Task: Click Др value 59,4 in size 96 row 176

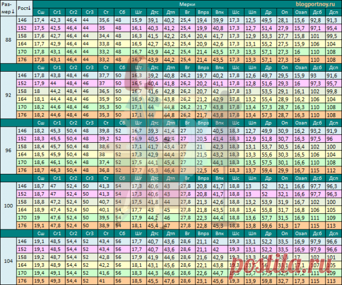Action: tap(268, 170)
